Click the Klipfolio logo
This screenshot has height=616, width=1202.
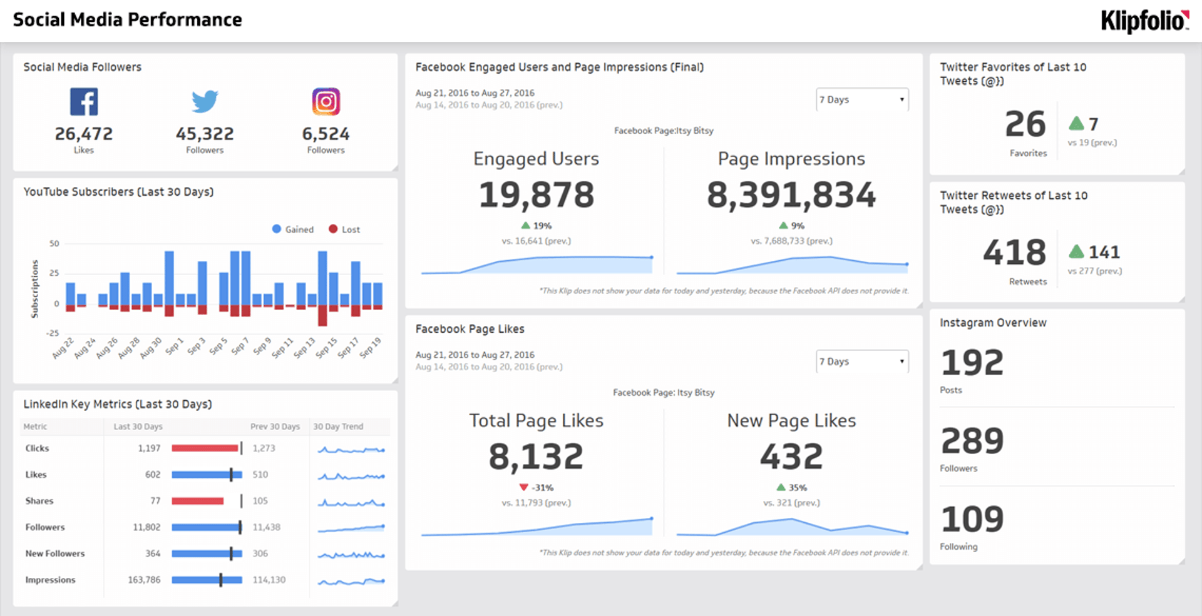(x=1143, y=19)
